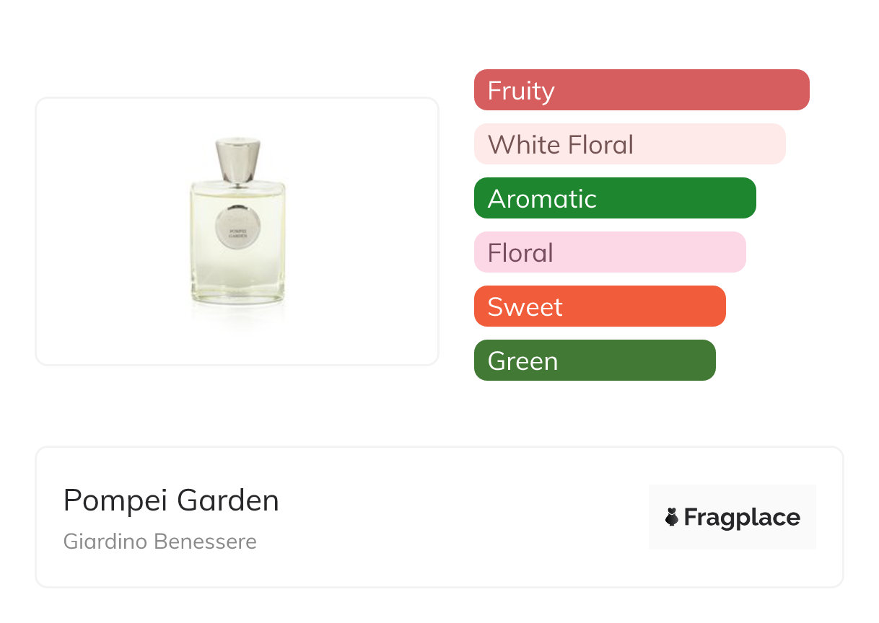Image resolution: width=879 pixels, height=623 pixels.
Task: Click the Fragplace logo icon
Action: 672,517
